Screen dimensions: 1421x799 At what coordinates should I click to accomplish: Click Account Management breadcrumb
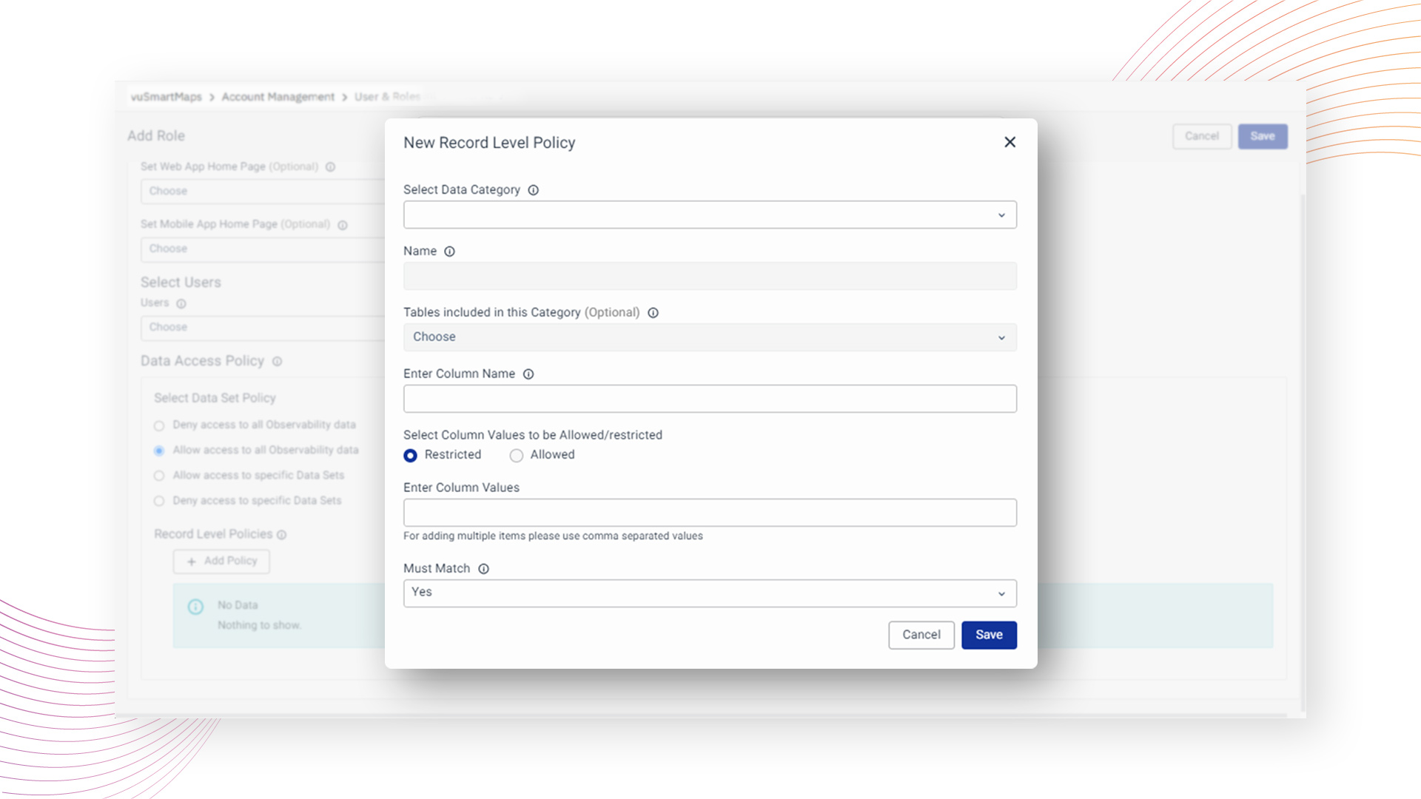click(278, 97)
